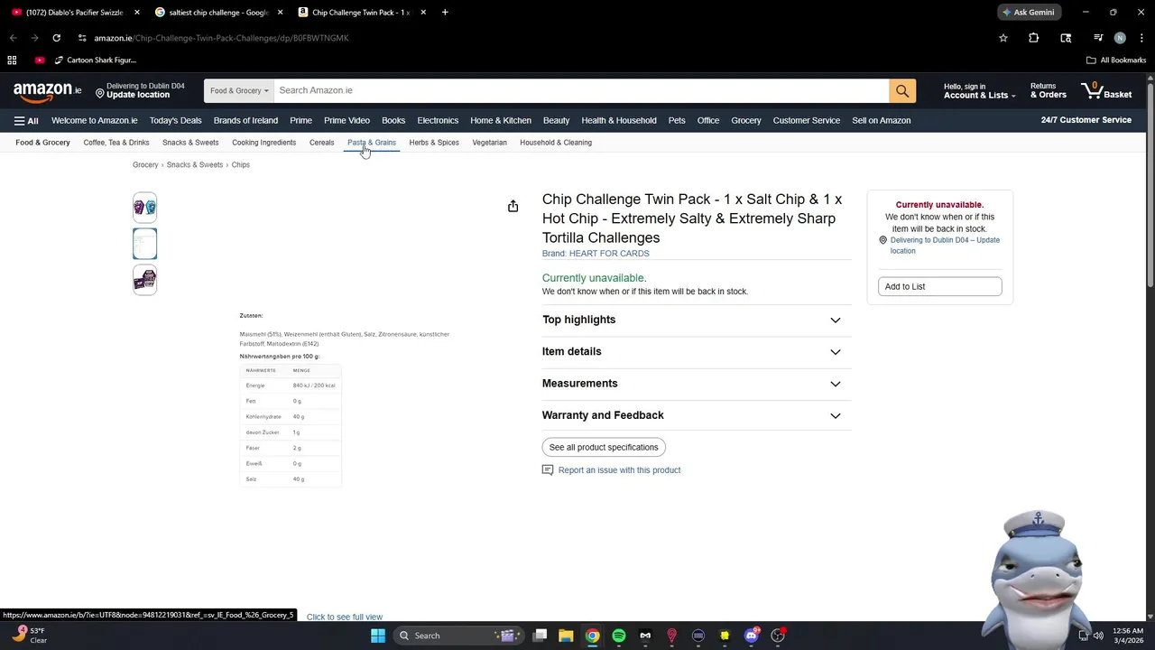The height and width of the screenshot is (650, 1155).
Task: Click the report issue speech bubble icon
Action: pos(547,470)
